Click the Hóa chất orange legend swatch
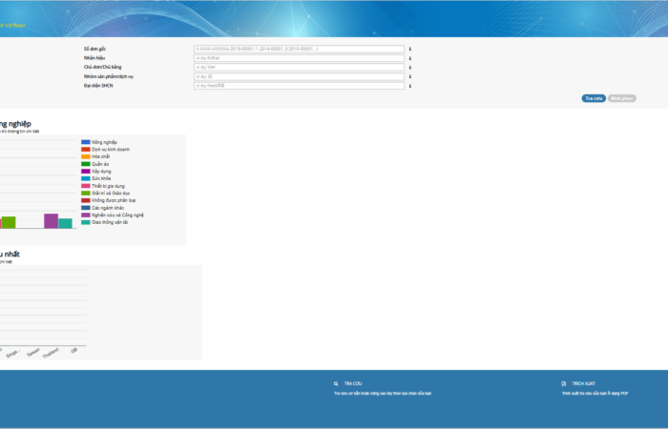Screen dimensions: 668x429 coord(86,156)
